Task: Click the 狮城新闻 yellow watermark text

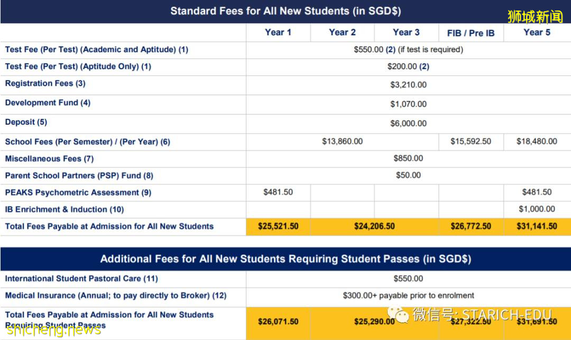Action: [535, 16]
